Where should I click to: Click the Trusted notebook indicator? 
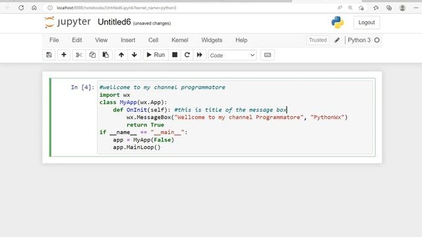[x=318, y=40]
